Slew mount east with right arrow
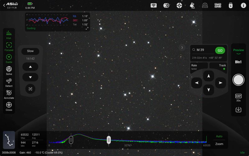 (x=220, y=83)
